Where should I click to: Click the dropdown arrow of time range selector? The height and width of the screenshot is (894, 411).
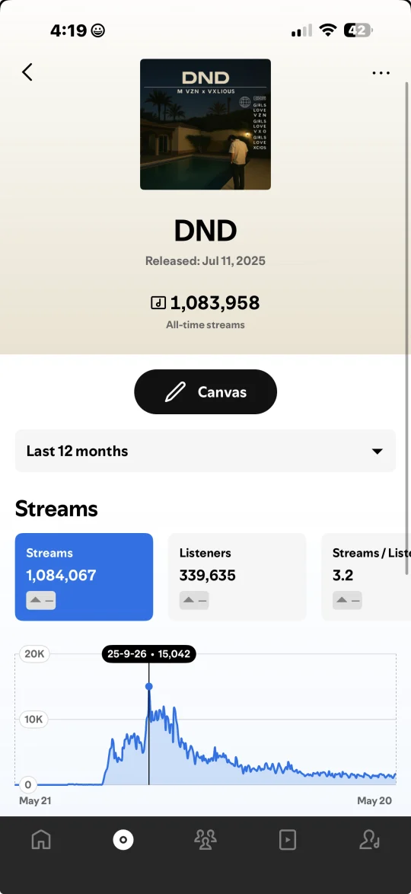tap(377, 451)
